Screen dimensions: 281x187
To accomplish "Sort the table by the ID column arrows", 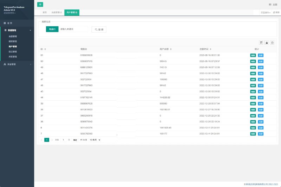I will coord(45,49).
